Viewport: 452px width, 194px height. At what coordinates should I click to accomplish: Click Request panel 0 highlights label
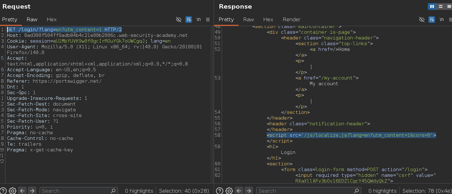[139, 191]
